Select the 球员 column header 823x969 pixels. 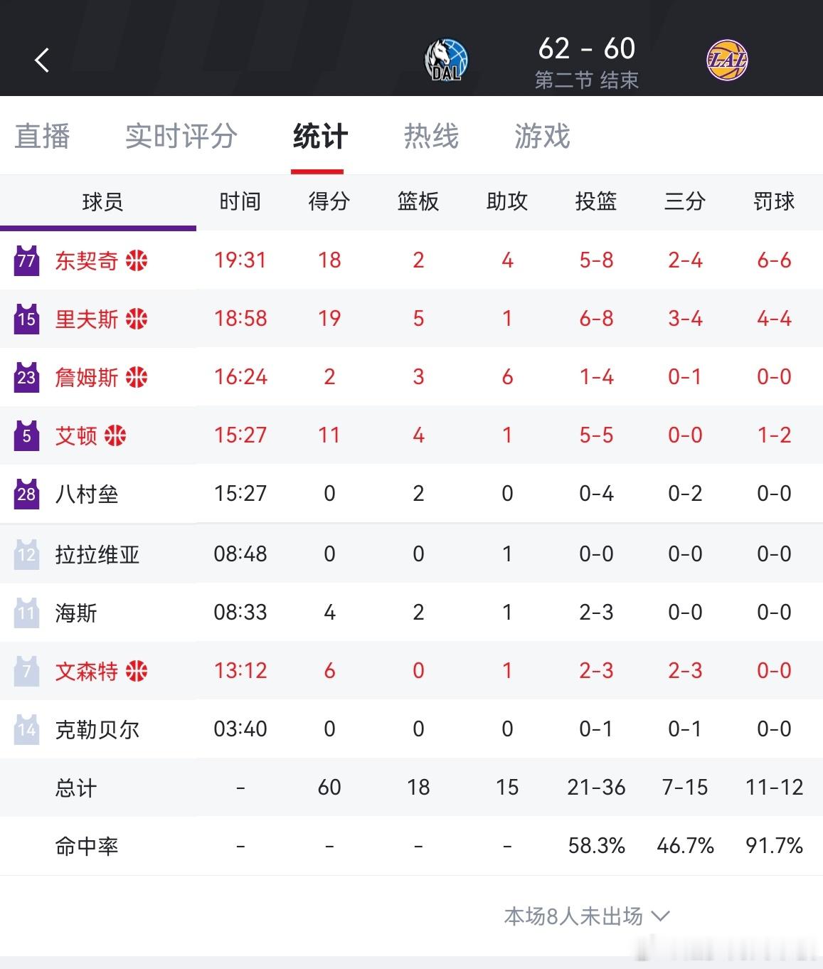pyautogui.click(x=102, y=202)
